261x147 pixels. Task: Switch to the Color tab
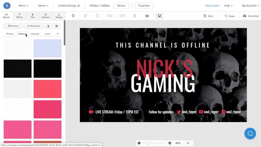pos(47,33)
